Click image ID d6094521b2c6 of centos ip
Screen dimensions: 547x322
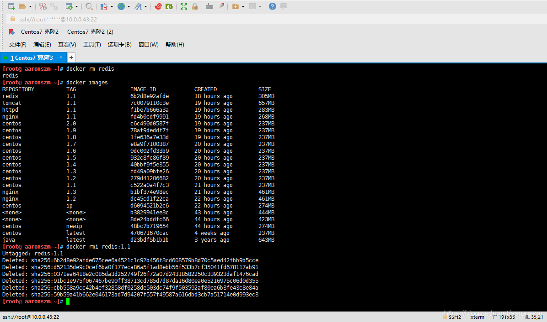tap(150, 206)
